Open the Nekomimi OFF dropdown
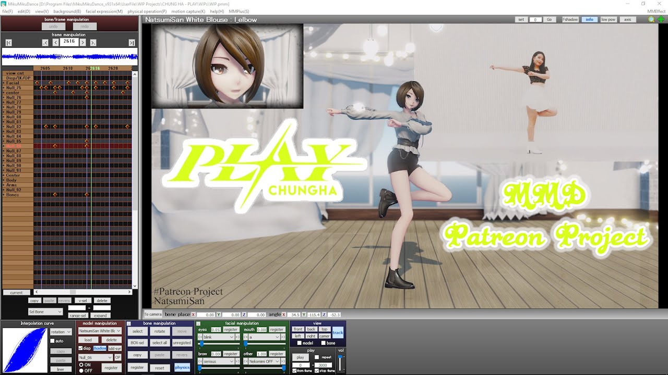 tap(265, 361)
